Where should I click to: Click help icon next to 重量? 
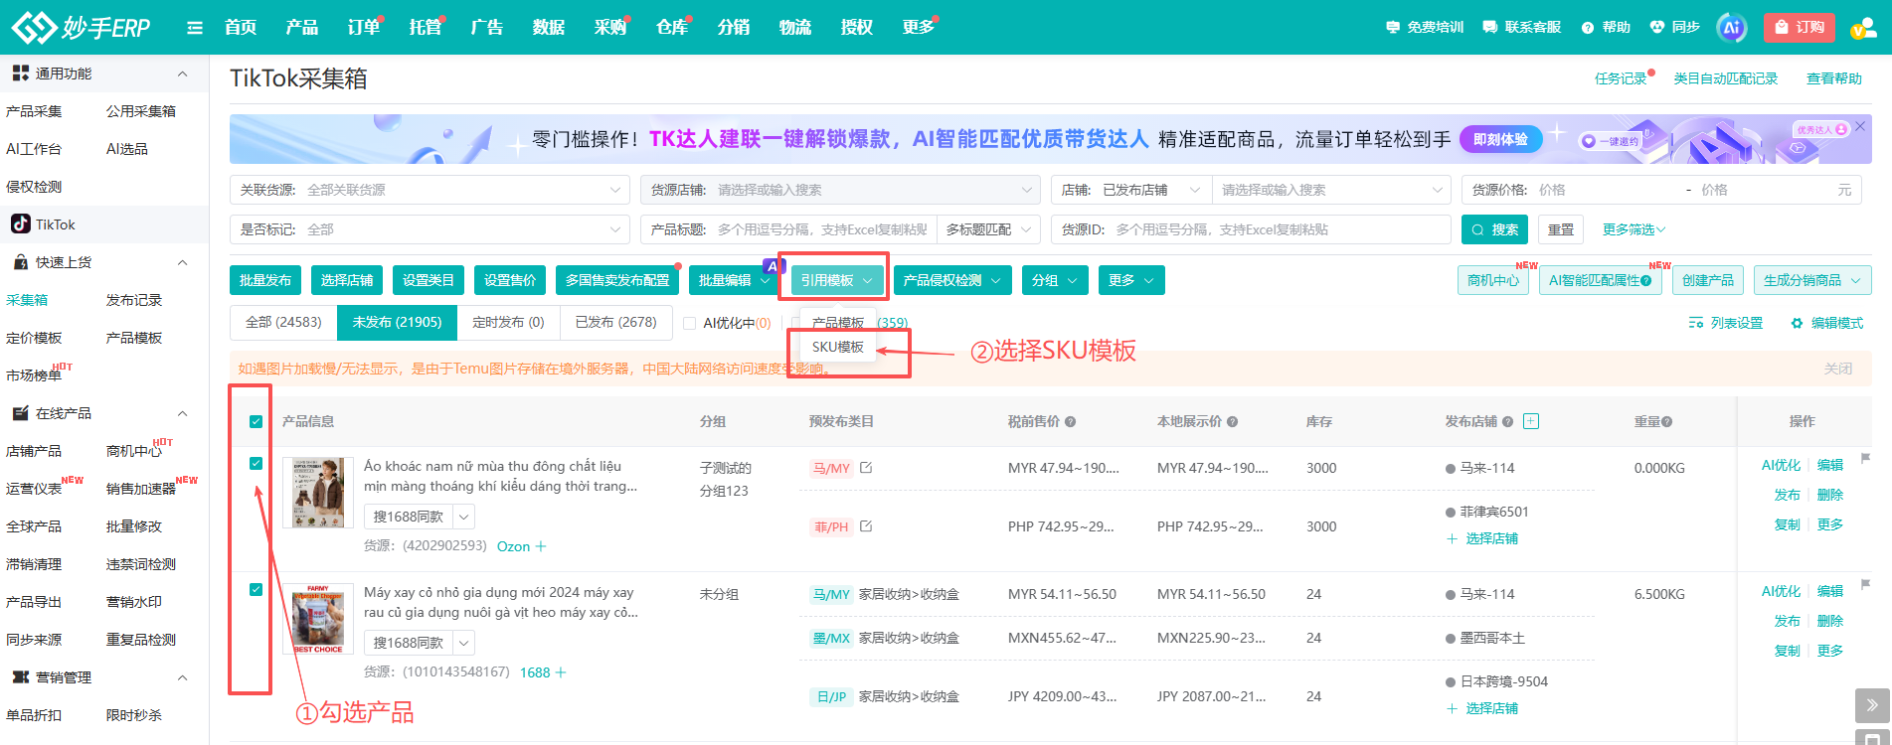[1666, 422]
